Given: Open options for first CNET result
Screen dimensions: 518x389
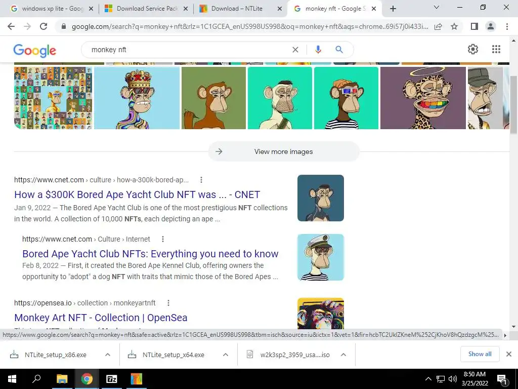Looking at the screenshot, I should click(201, 180).
